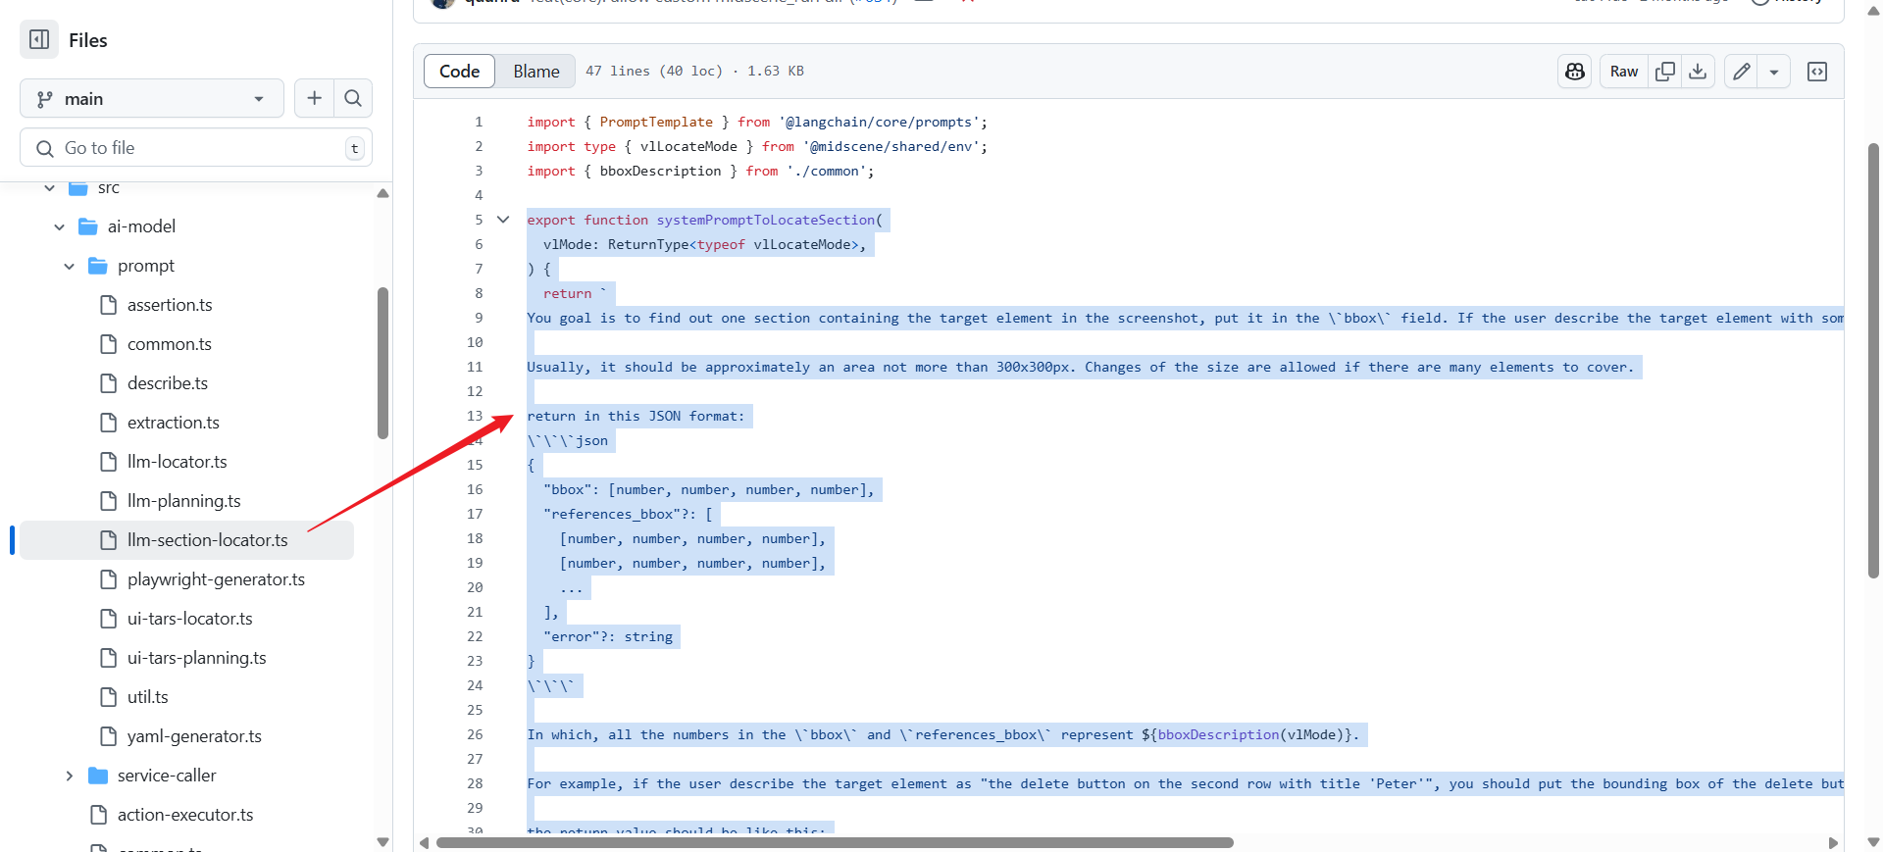Collapse the function fold arrow on line 5

[x=503, y=220]
